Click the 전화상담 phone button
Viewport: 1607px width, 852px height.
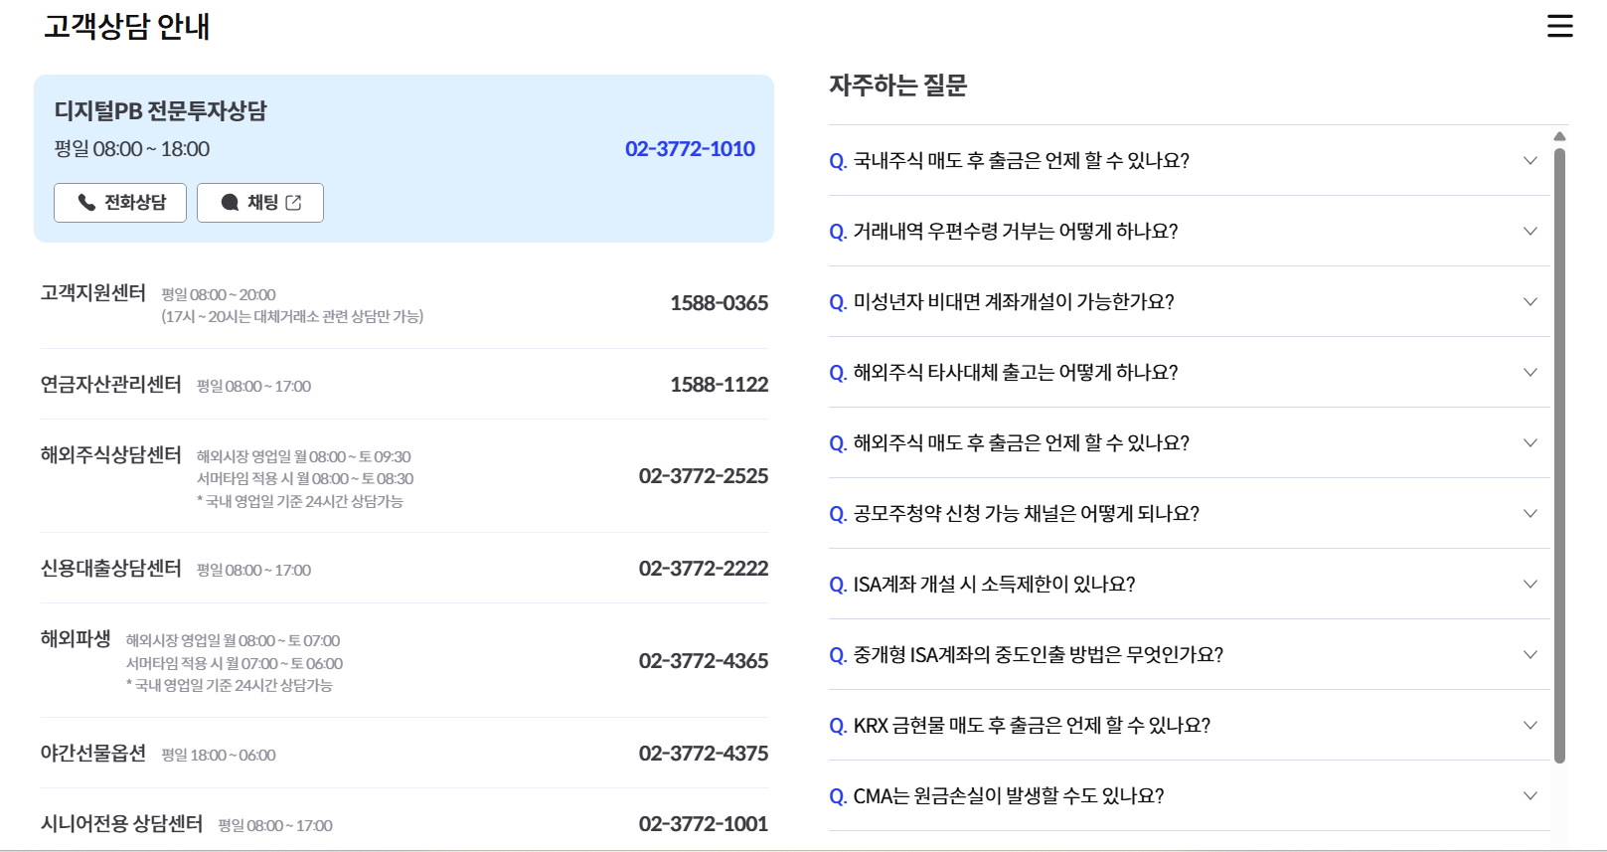pyautogui.click(x=120, y=203)
